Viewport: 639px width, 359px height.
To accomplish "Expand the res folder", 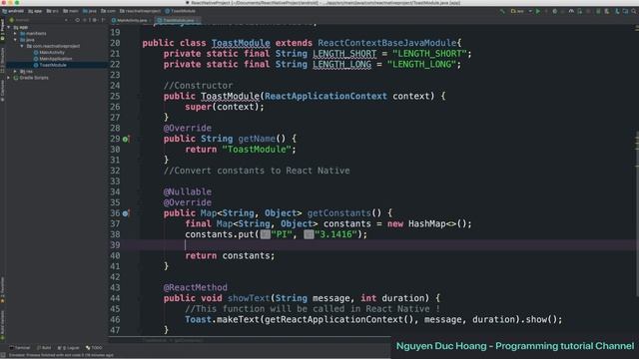I will pos(16,71).
